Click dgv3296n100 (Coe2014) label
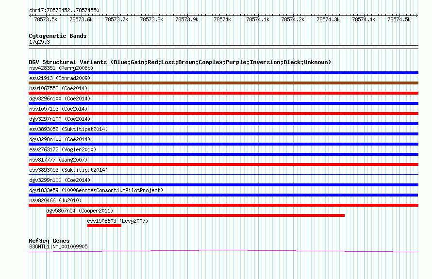Image resolution: width=432 pixels, height=279 pixels. click(60, 98)
